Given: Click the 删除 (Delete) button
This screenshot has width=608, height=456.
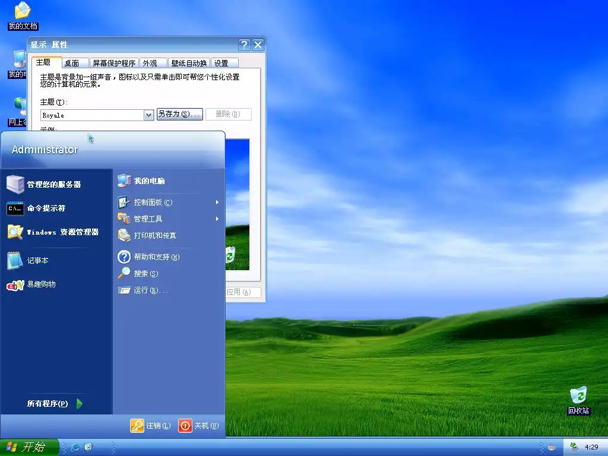Looking at the screenshot, I should [229, 114].
